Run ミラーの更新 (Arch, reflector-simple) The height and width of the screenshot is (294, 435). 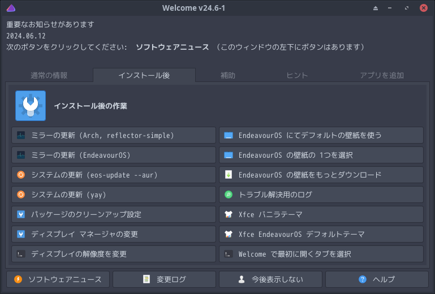(114, 135)
